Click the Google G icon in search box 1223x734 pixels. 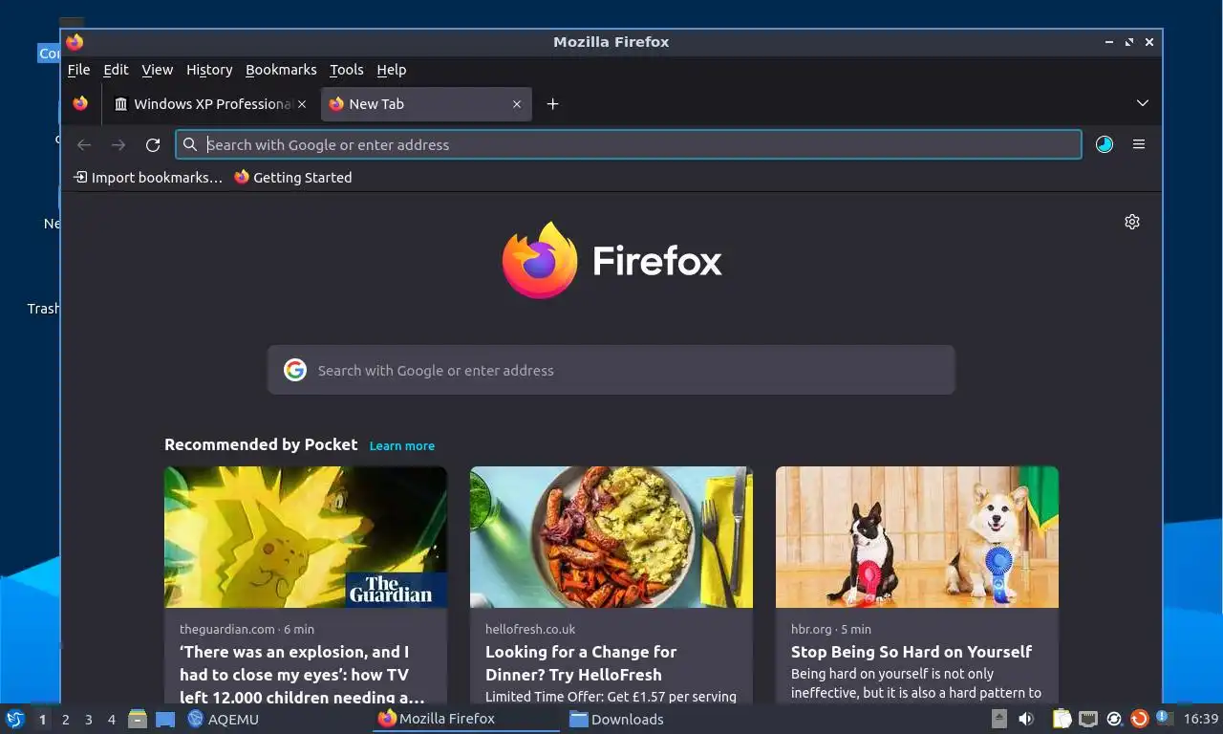(295, 370)
